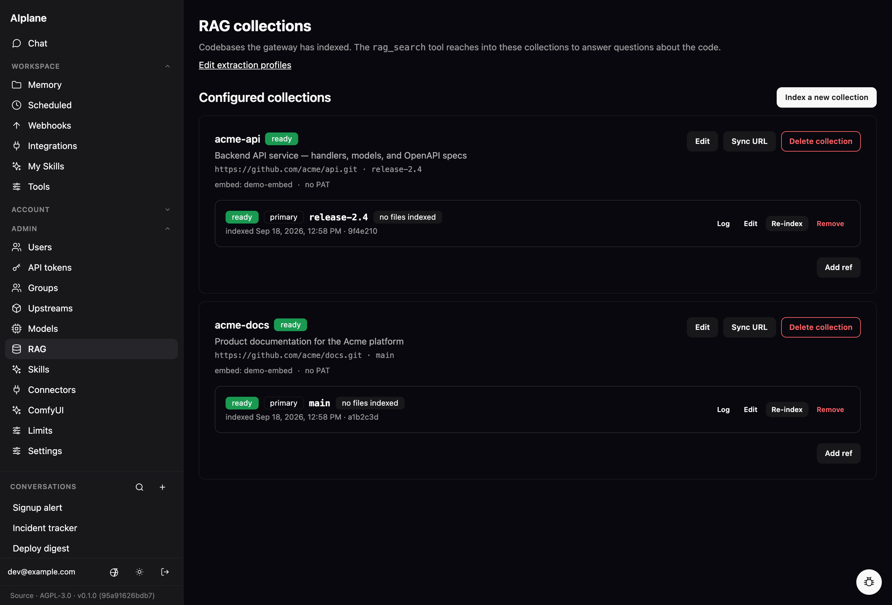Click the Models chip icon
Screen dimensions: 892x605
point(17,328)
